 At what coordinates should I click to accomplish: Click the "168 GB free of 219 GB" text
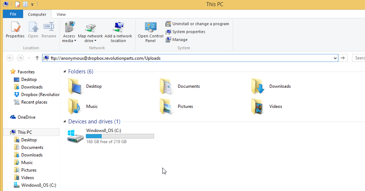[106, 142]
